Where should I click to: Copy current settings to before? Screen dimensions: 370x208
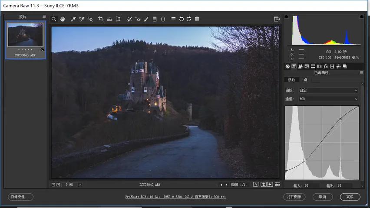pos(270,185)
